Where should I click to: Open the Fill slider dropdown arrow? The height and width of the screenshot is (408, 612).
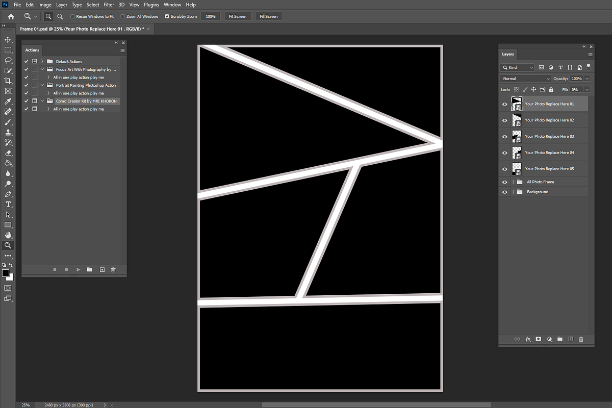(x=587, y=89)
